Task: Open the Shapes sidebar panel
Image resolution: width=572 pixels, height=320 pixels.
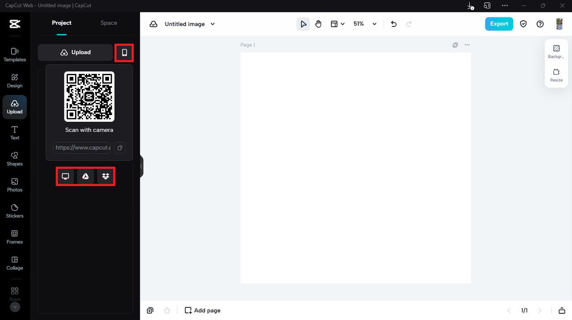Action: [x=15, y=159]
